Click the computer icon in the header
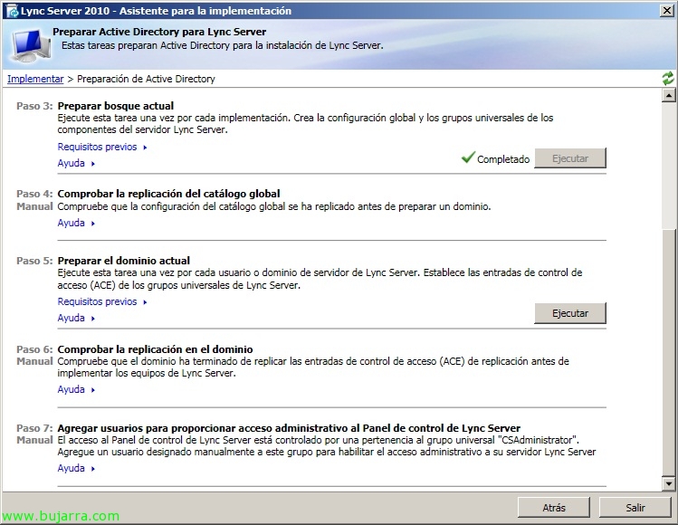The image size is (678, 525). click(30, 45)
